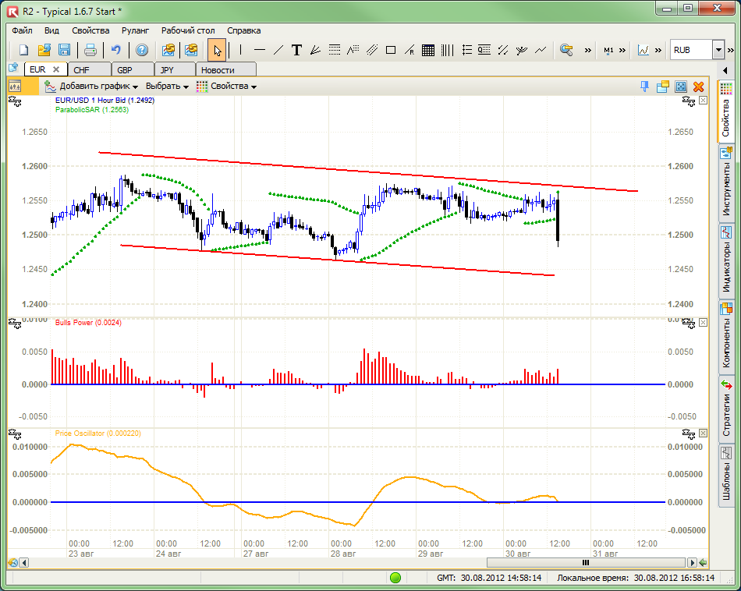Select the horizontal dotted levels tool
This screenshot has height=591, width=741.
(335, 50)
